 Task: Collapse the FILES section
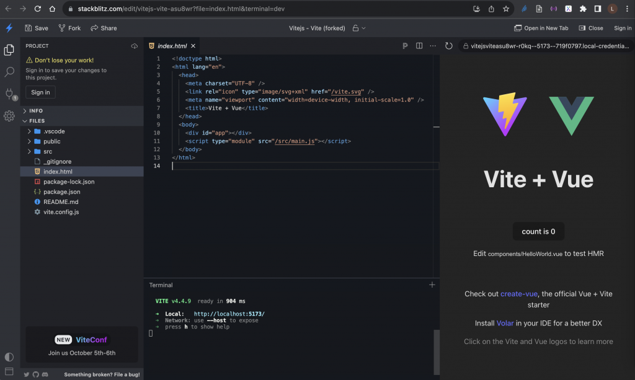(82, 121)
